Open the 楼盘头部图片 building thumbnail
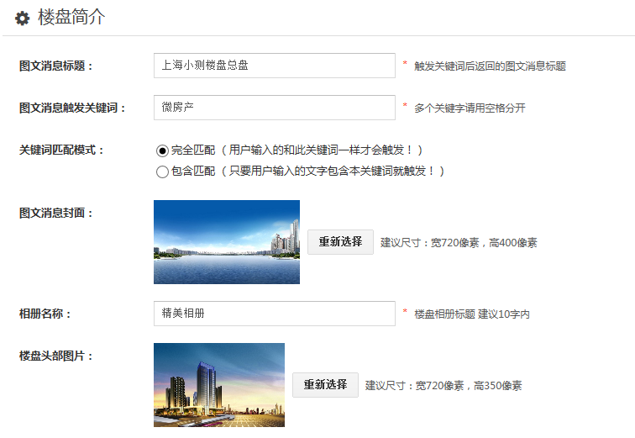This screenshot has width=635, height=438. pyautogui.click(x=219, y=385)
